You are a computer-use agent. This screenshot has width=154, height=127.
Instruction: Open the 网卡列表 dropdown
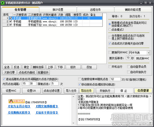(148, 53)
